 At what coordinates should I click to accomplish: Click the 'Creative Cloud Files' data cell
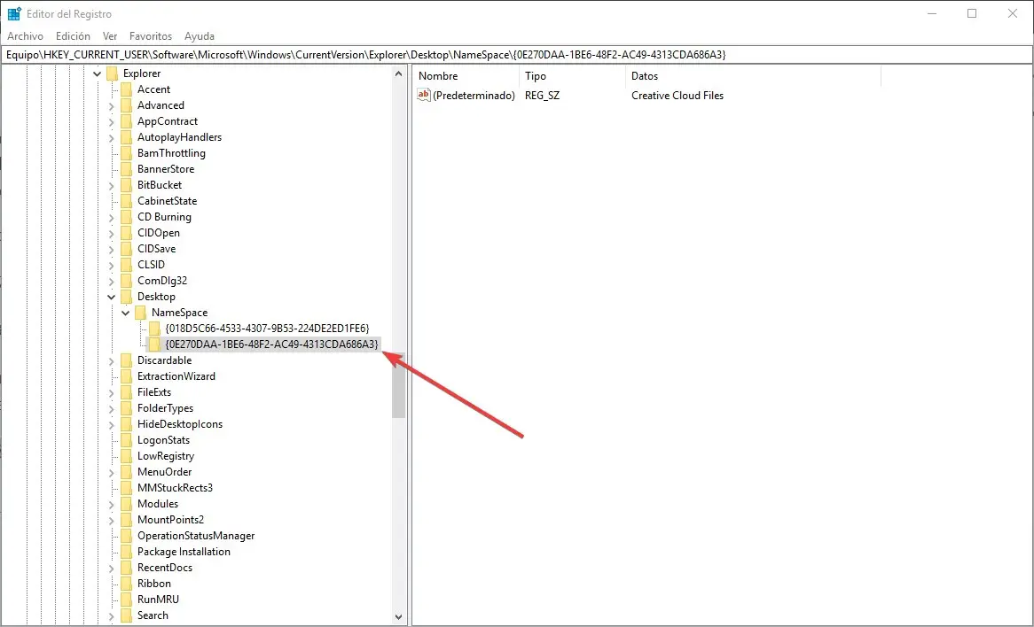(x=678, y=96)
